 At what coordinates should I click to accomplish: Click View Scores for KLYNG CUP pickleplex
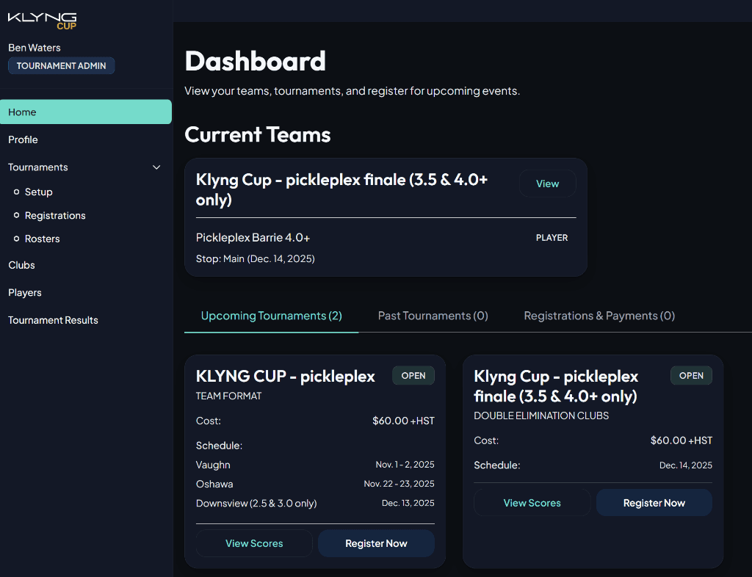tap(254, 543)
